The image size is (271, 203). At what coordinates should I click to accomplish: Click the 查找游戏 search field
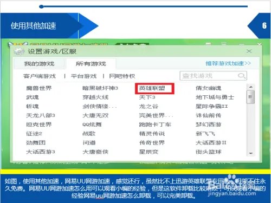(213, 76)
